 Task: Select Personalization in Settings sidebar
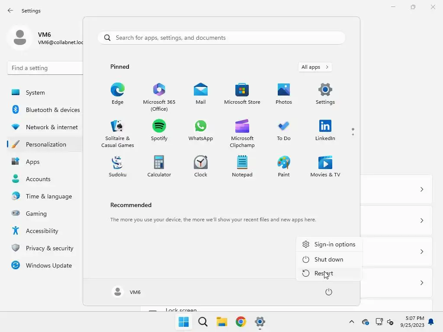tap(45, 144)
